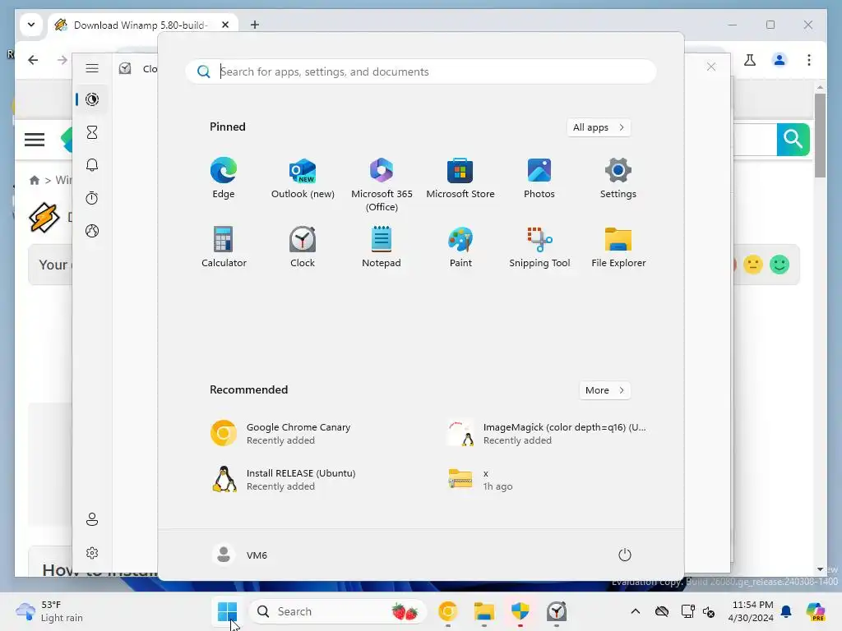The image size is (842, 631).
Task: Show hidden system tray icons
Action: (x=636, y=611)
